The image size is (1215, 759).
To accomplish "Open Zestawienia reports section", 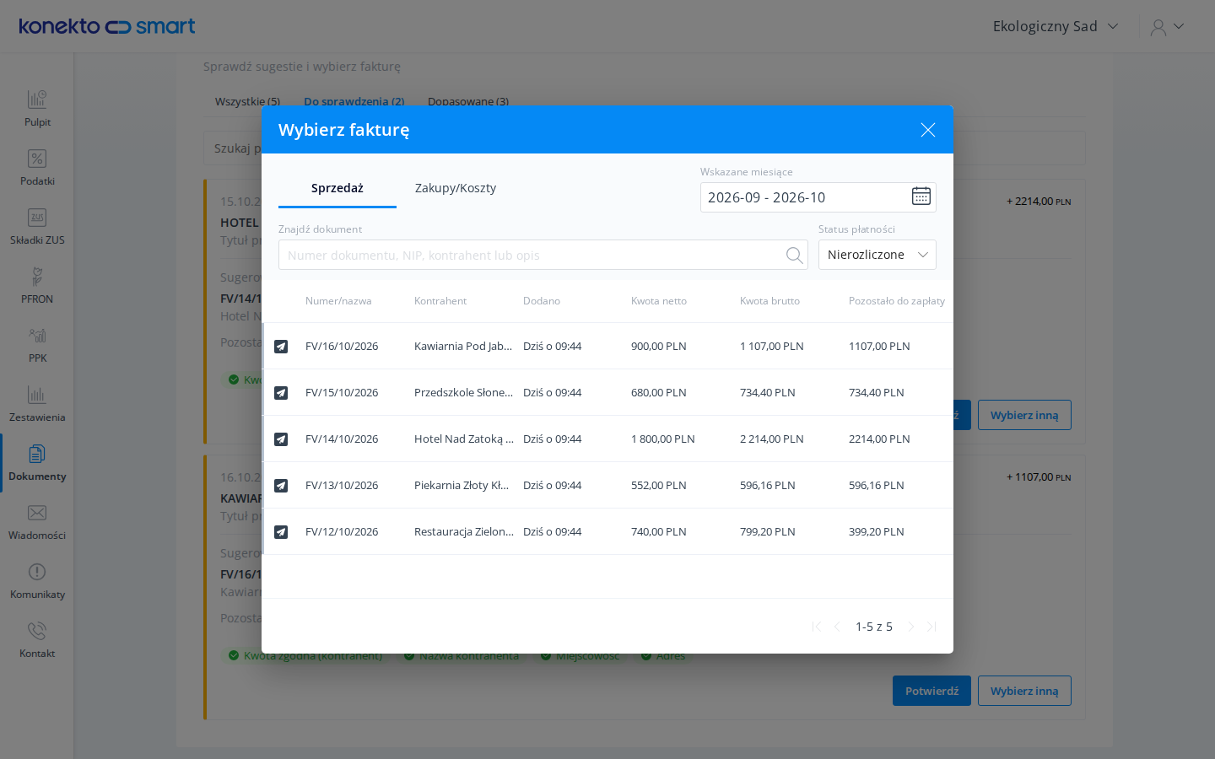I will pyautogui.click(x=37, y=404).
